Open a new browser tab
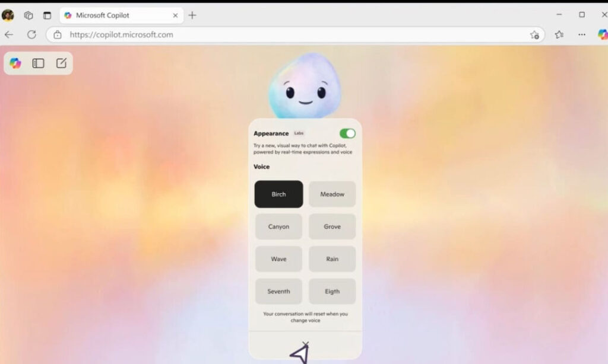This screenshot has height=364, width=608. point(192,15)
